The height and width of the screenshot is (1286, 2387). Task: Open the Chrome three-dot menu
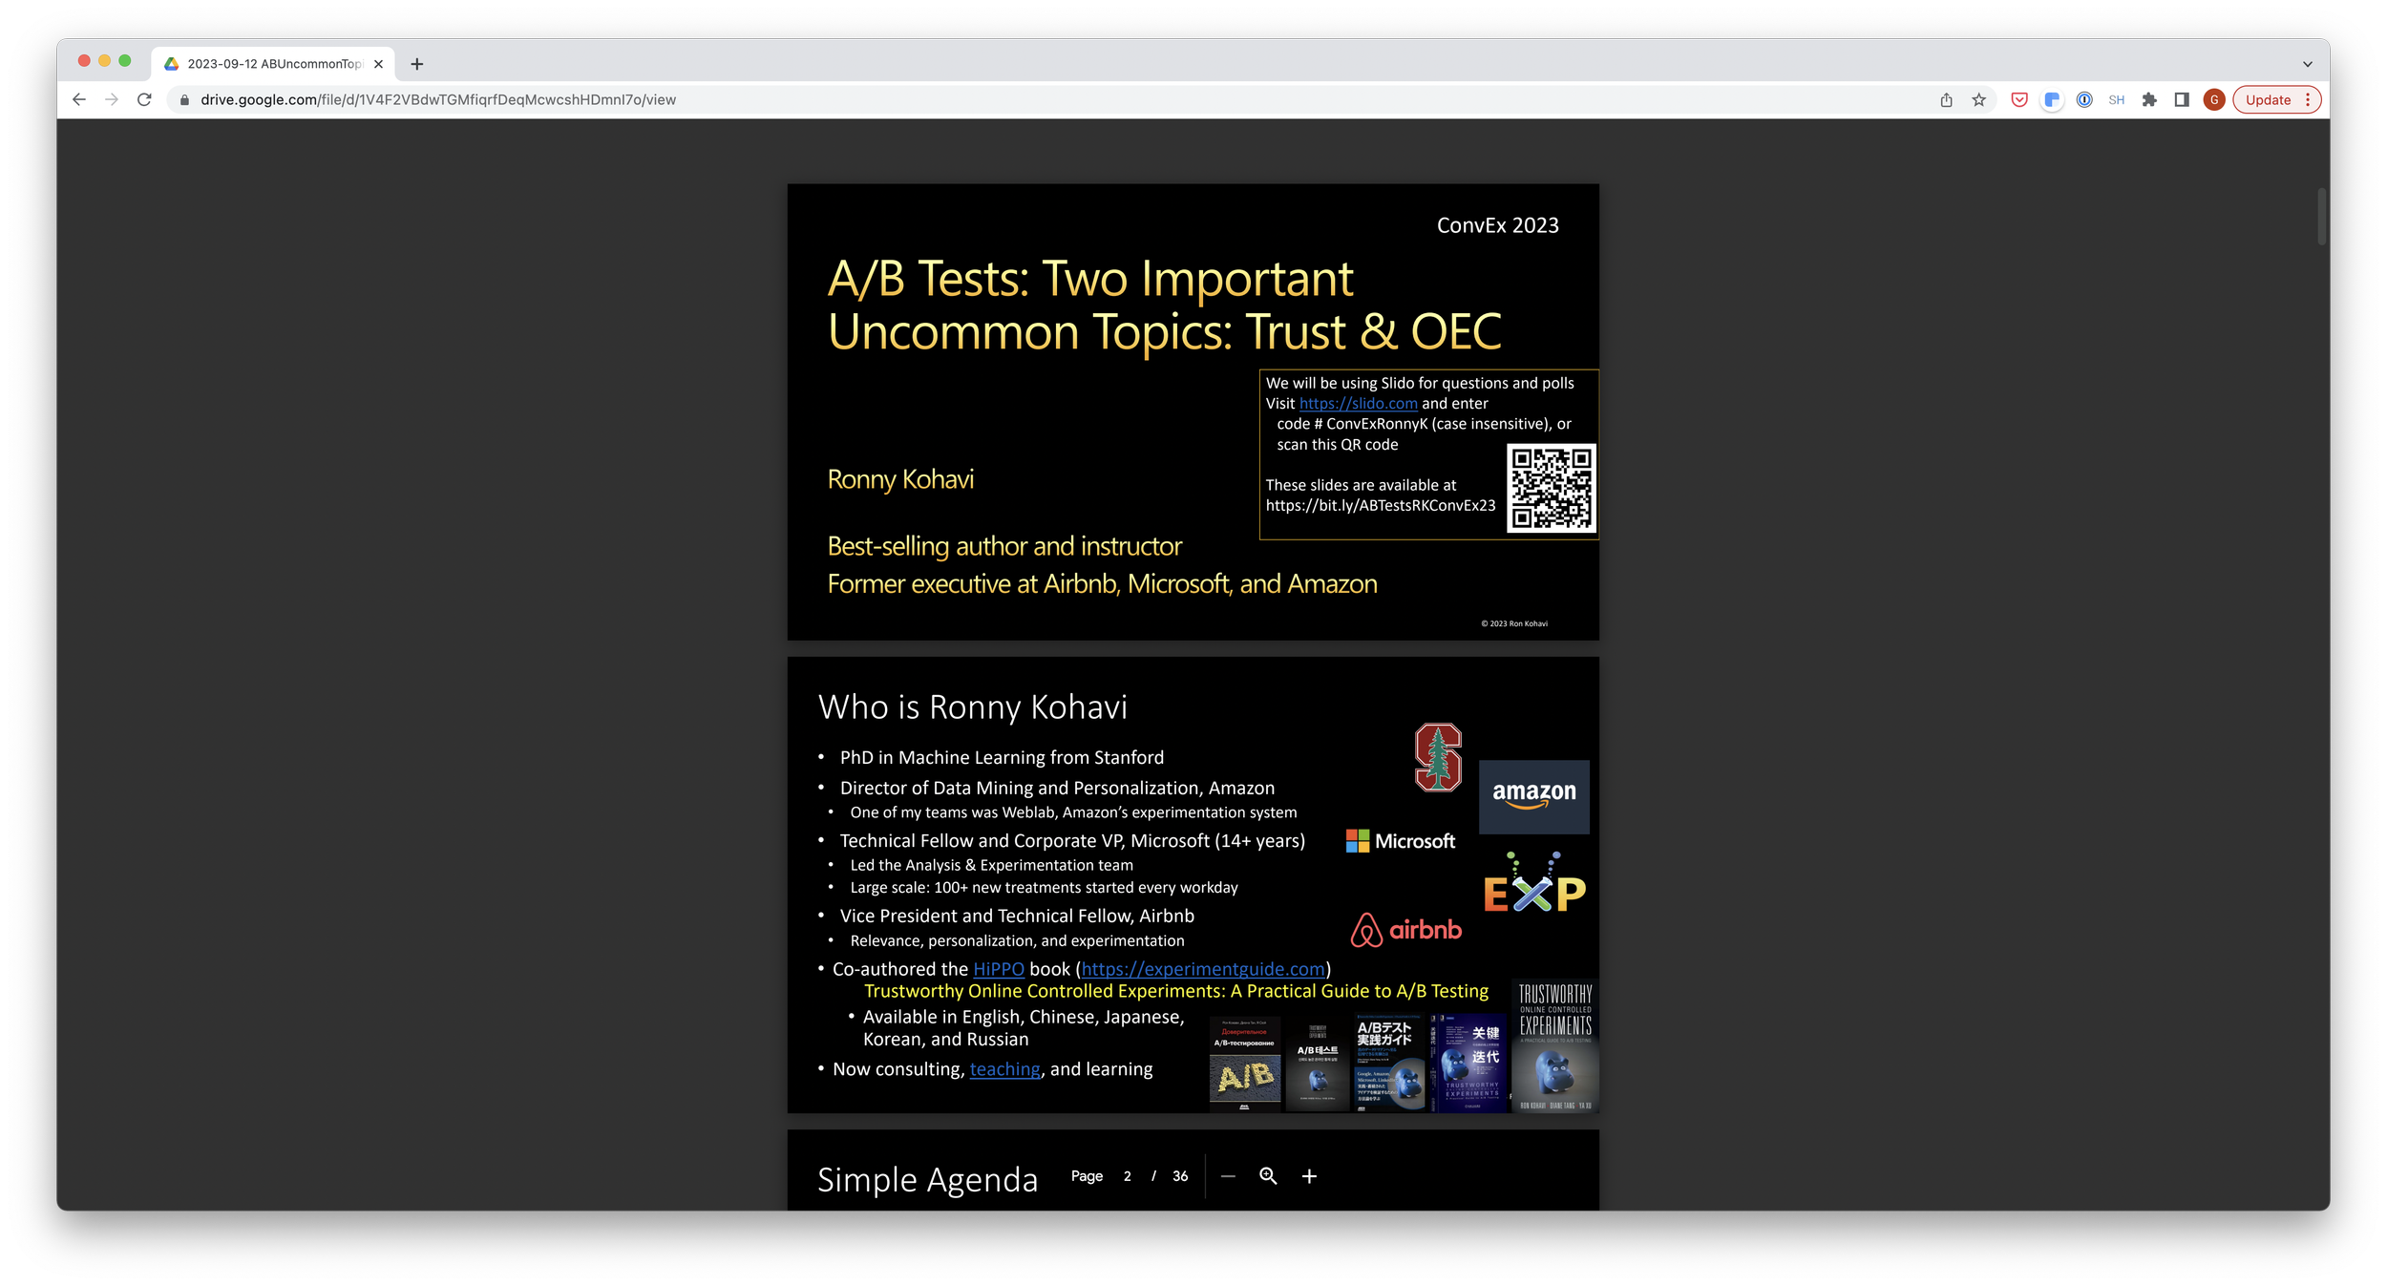coord(2308,99)
